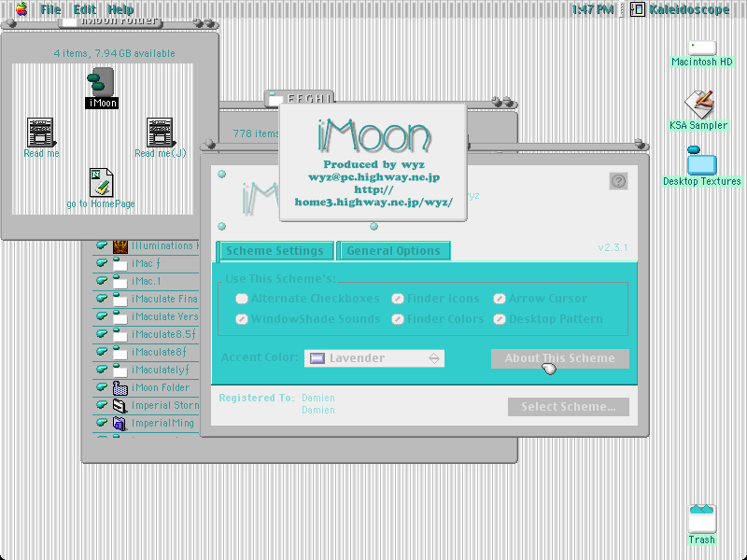Screen dimensions: 747x560
Task: Switch to the Scheme Settings tab
Action: 275,251
